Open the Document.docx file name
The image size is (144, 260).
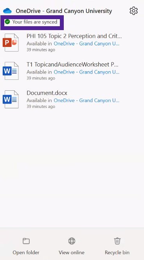[x=47, y=93]
